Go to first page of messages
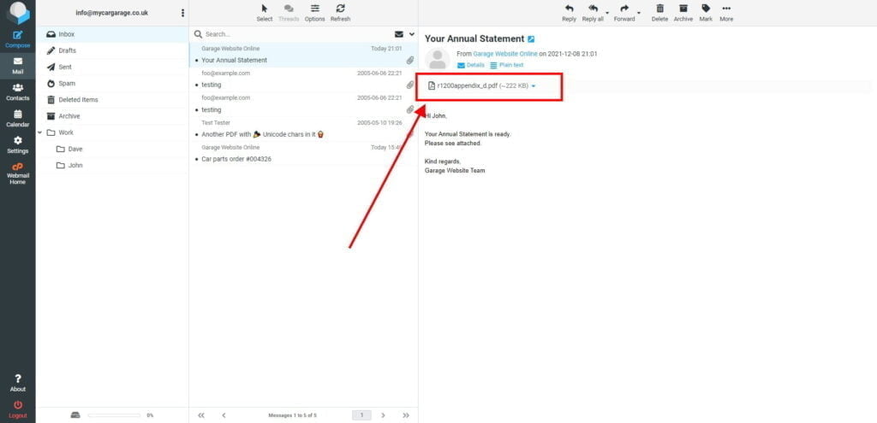This screenshot has width=877, height=423. point(201,415)
